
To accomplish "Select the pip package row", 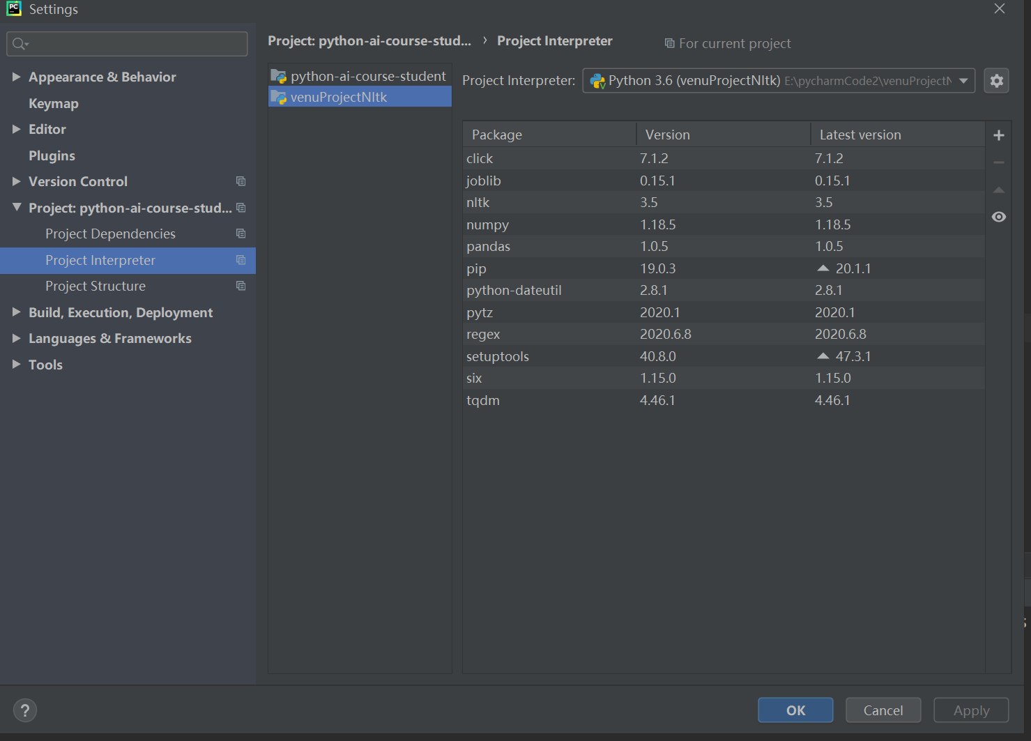I will 724,268.
